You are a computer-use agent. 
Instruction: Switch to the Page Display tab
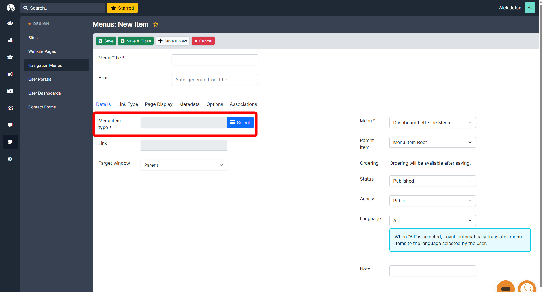(159, 104)
